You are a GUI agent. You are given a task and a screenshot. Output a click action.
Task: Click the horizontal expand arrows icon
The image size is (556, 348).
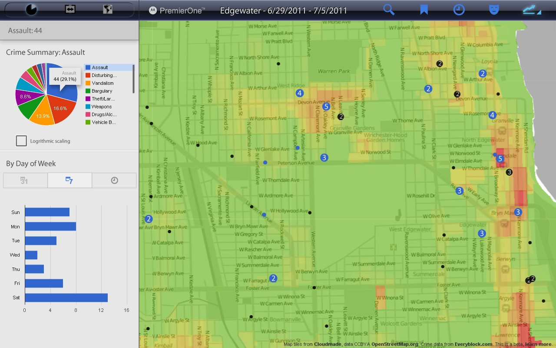tap(70, 9)
